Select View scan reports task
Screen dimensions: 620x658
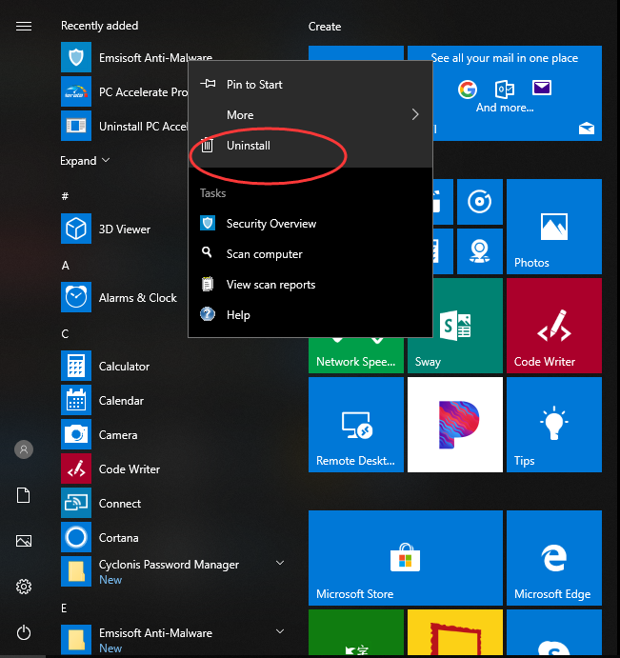tap(310, 285)
